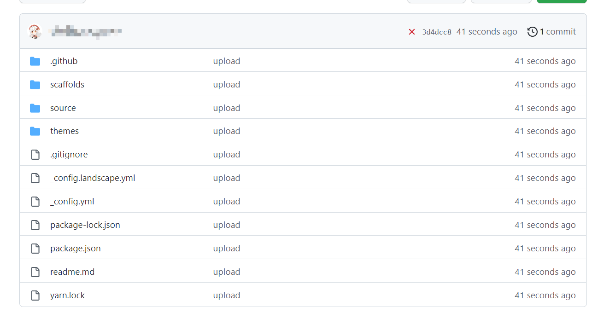Click the commit history clock icon

[533, 32]
